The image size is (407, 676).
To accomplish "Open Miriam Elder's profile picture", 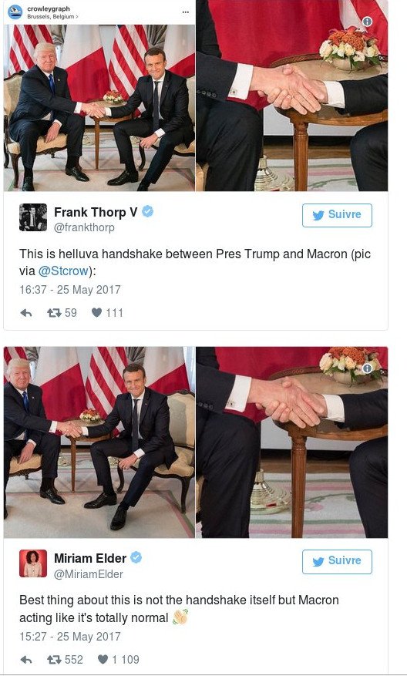I will point(33,563).
